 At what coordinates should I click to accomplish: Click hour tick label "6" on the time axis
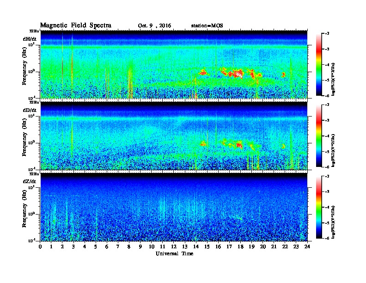click(x=107, y=246)
